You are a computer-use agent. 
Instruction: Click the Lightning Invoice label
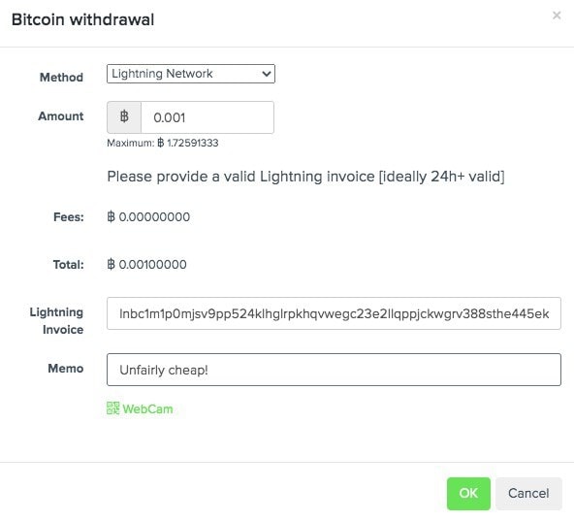(x=56, y=321)
